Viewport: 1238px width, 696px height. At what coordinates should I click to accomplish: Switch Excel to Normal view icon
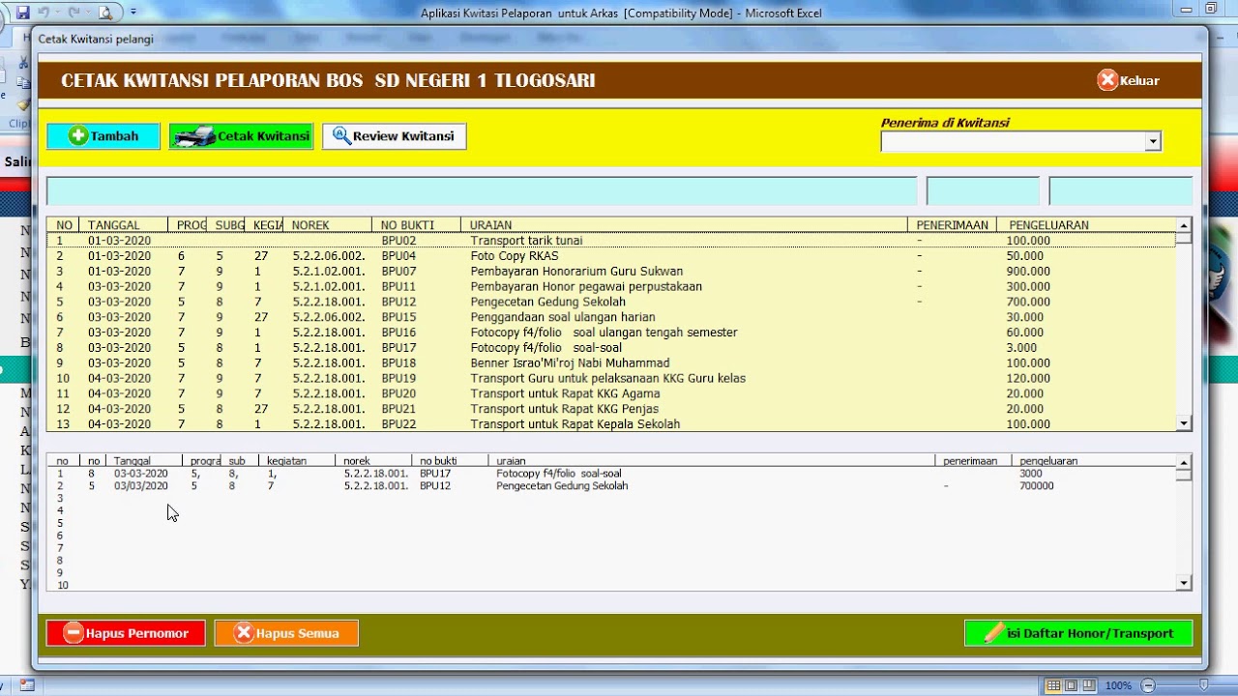click(x=1053, y=685)
